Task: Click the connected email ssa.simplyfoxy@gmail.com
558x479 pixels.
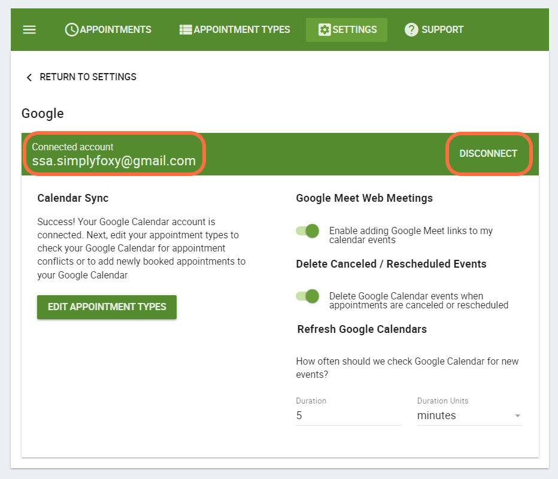Action: click(x=114, y=161)
